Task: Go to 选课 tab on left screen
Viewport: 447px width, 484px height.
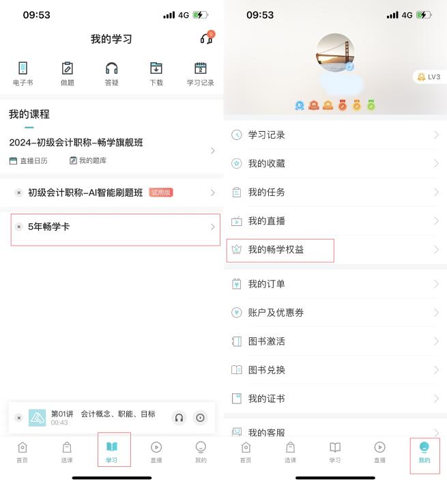Action: click(x=67, y=452)
